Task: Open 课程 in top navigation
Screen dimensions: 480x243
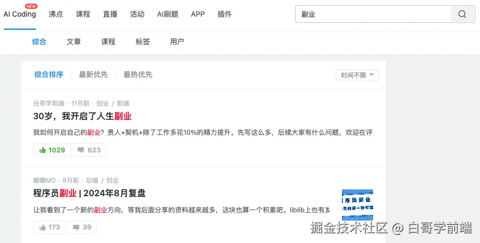Action: (x=83, y=14)
